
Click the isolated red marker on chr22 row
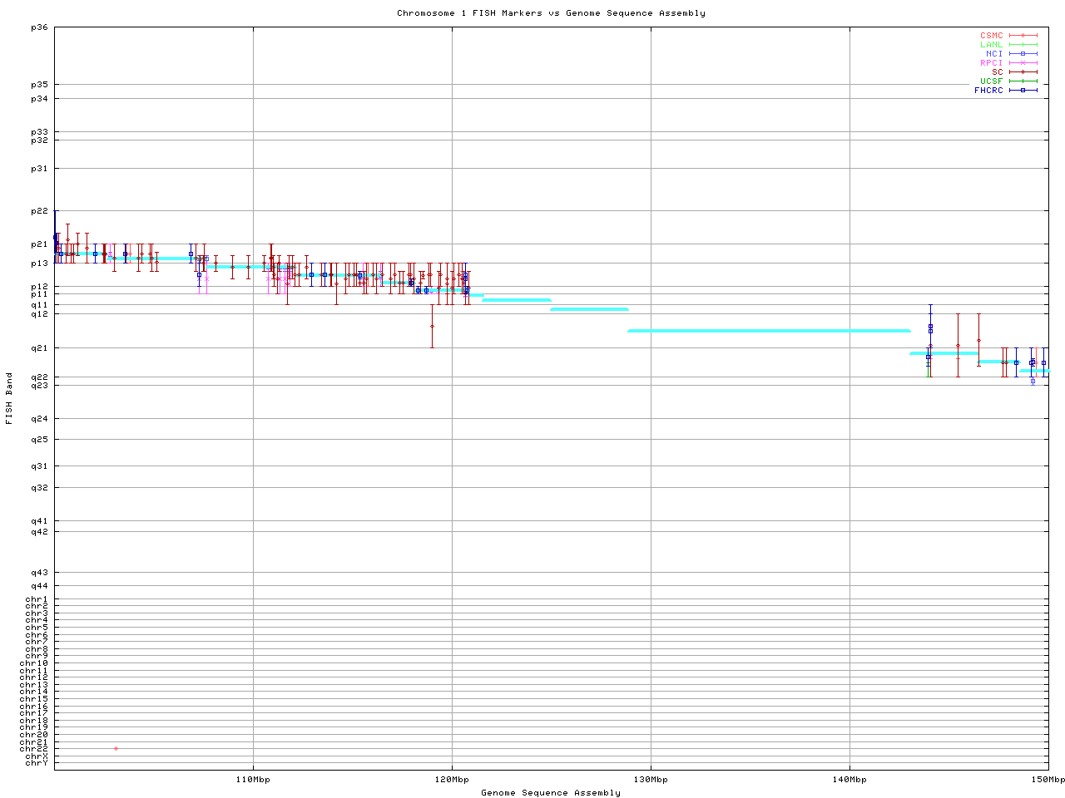[116, 749]
